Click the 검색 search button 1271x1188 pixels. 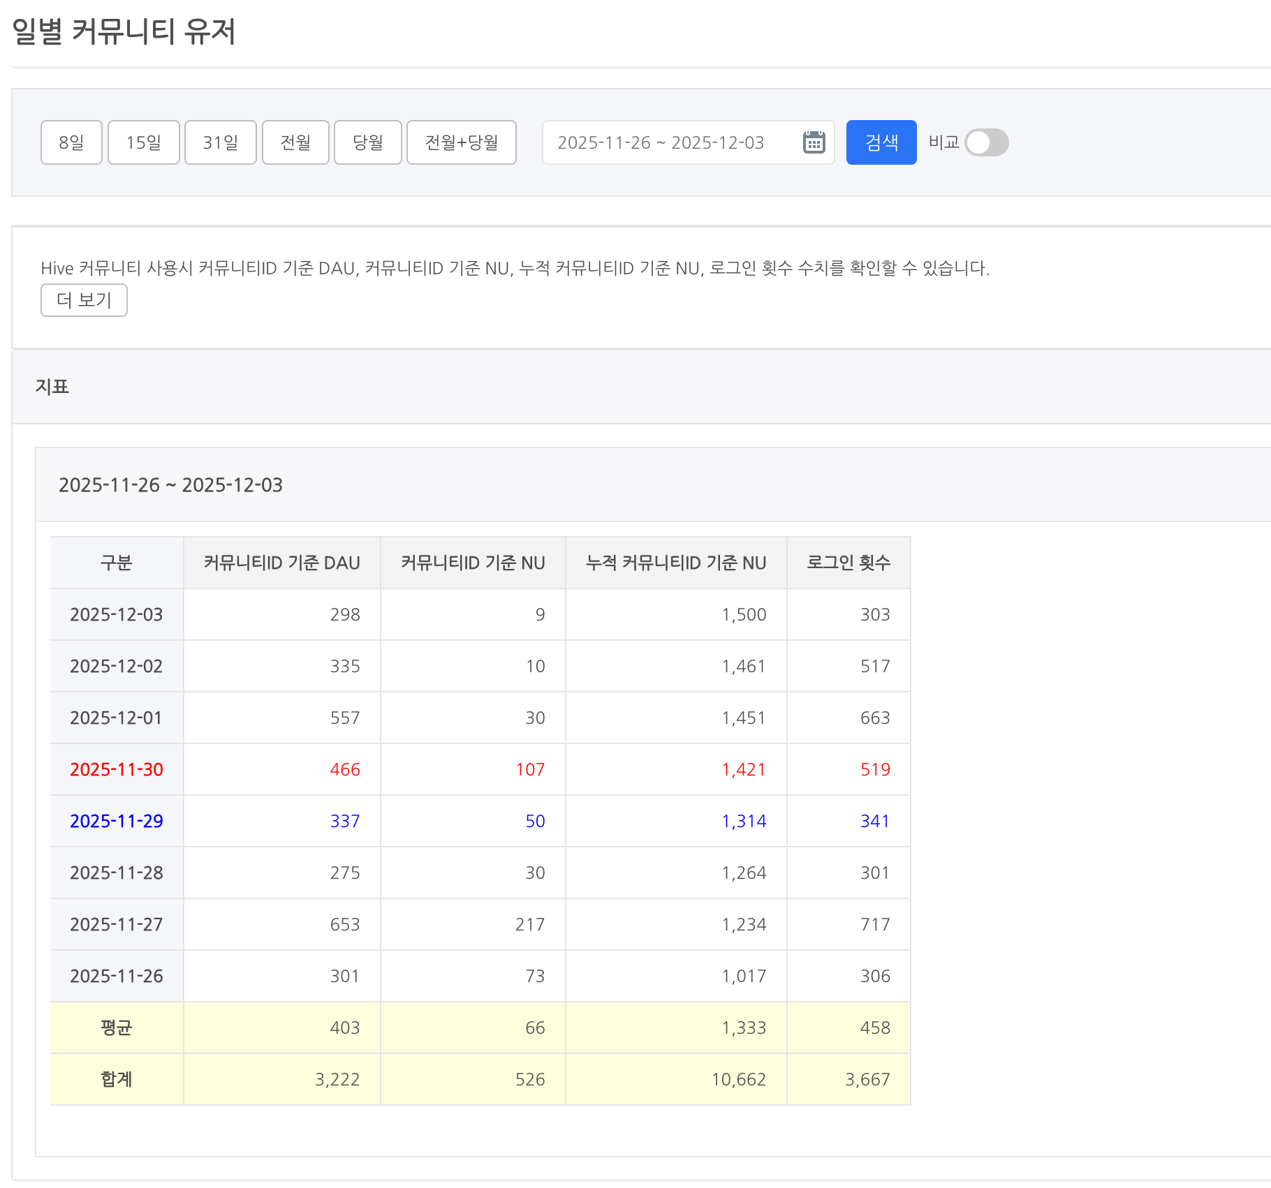click(881, 142)
